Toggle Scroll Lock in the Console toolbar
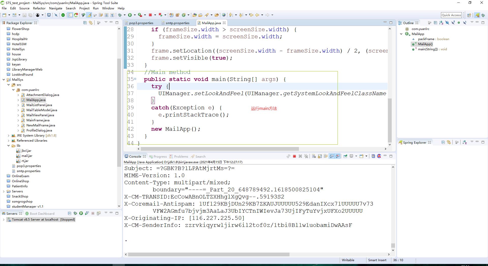The width and height of the screenshot is (488, 266). (320, 156)
